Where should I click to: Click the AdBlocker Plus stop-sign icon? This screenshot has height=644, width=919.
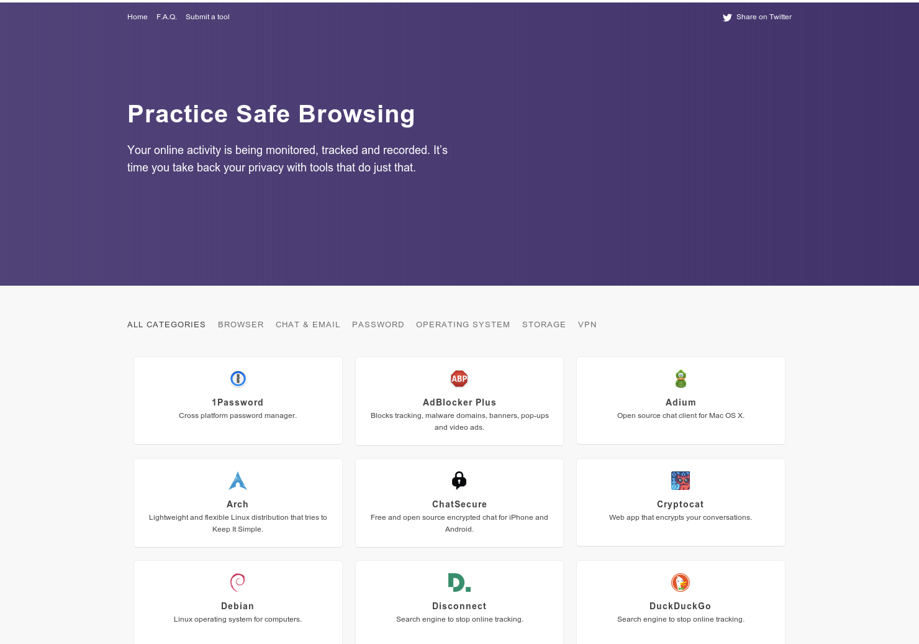point(460,378)
